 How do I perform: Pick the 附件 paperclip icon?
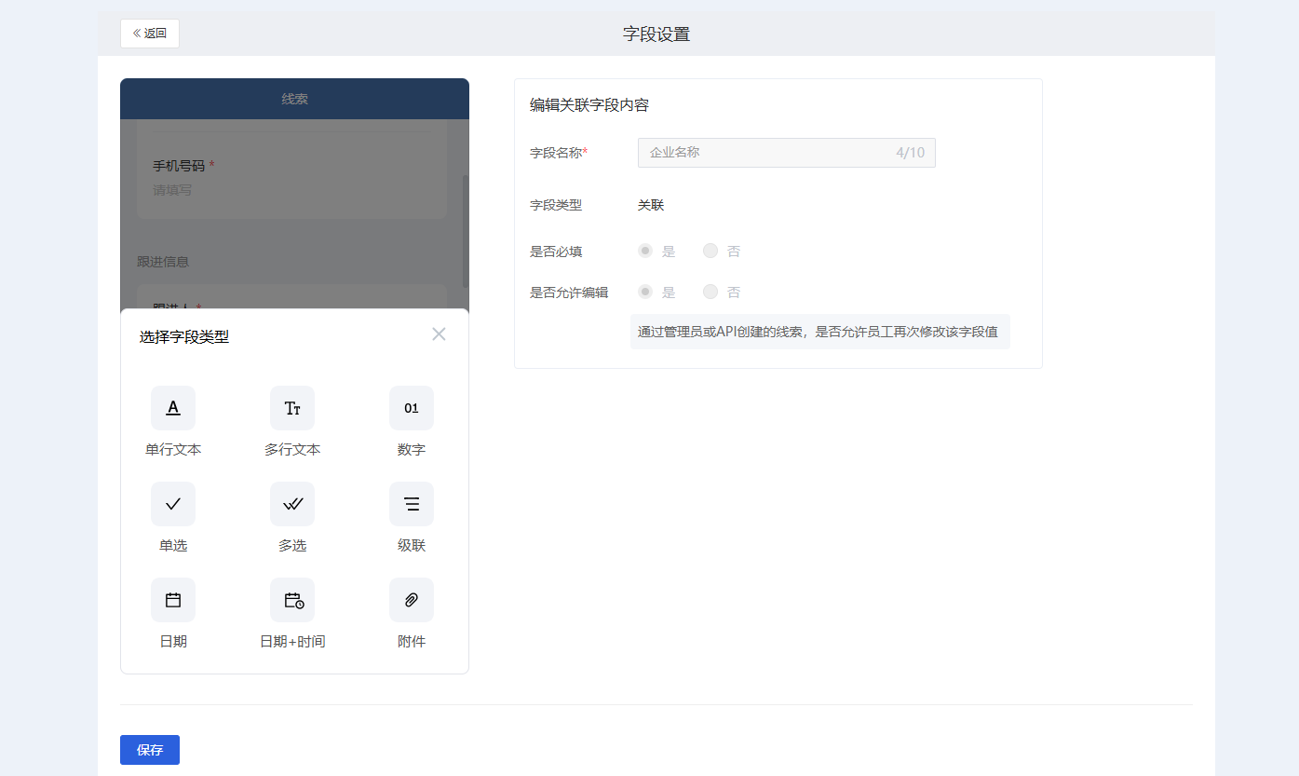coord(412,600)
